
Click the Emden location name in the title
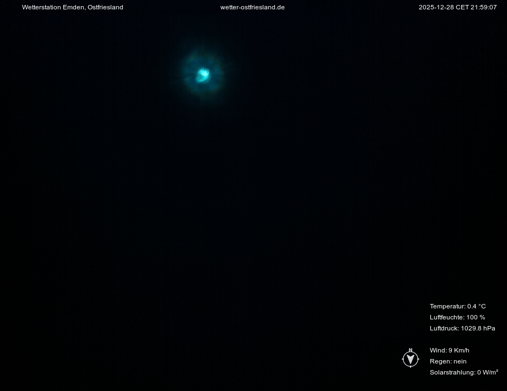(74, 7)
